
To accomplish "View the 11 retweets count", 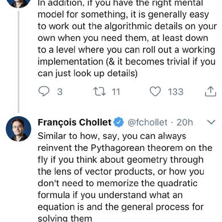I will click(116, 92).
